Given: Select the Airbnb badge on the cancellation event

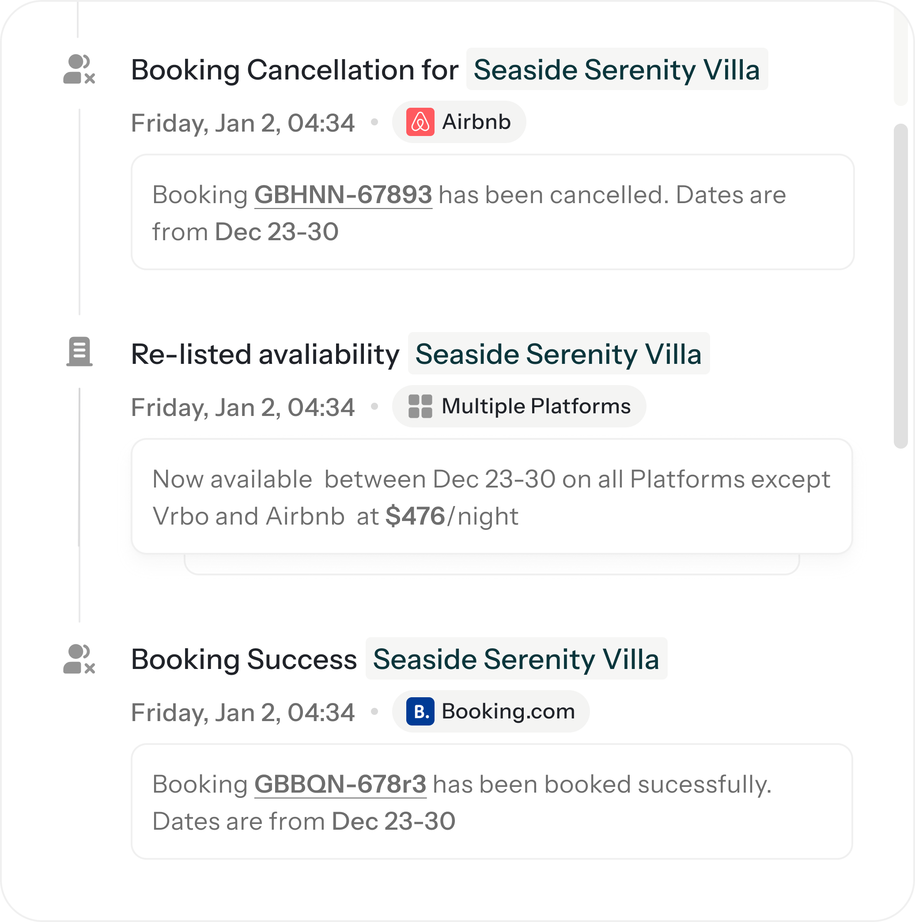Looking at the screenshot, I should (x=459, y=123).
